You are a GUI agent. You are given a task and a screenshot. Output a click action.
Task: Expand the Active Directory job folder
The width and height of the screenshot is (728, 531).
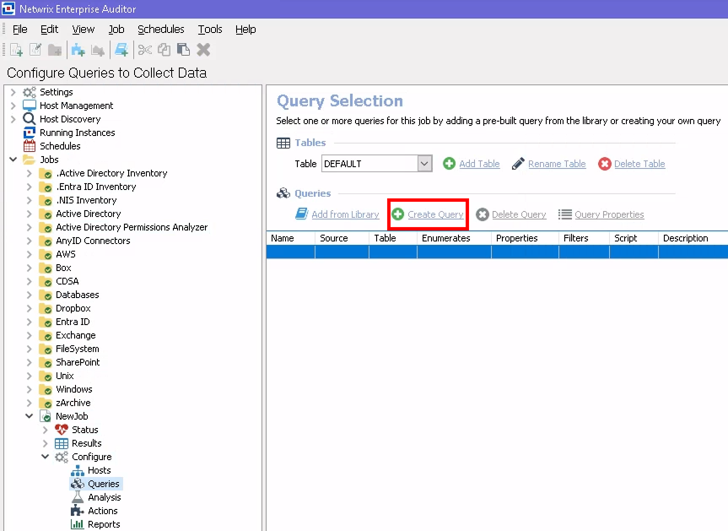(30, 214)
